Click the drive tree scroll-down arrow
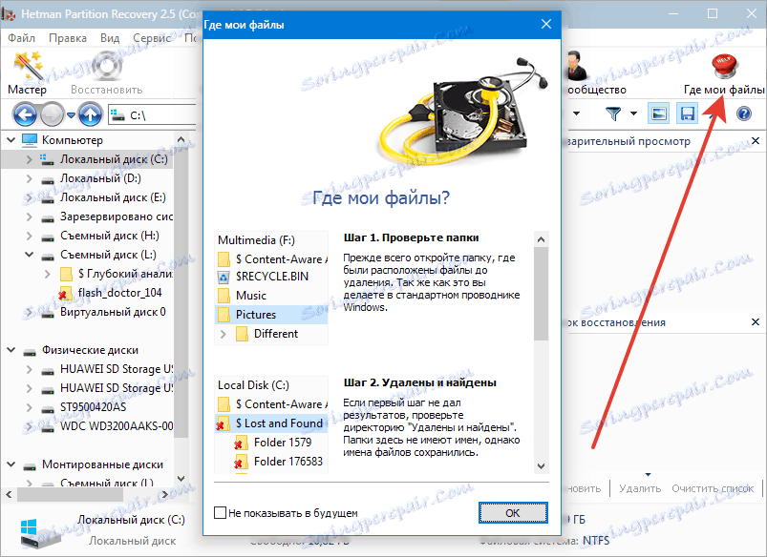 tap(181, 478)
